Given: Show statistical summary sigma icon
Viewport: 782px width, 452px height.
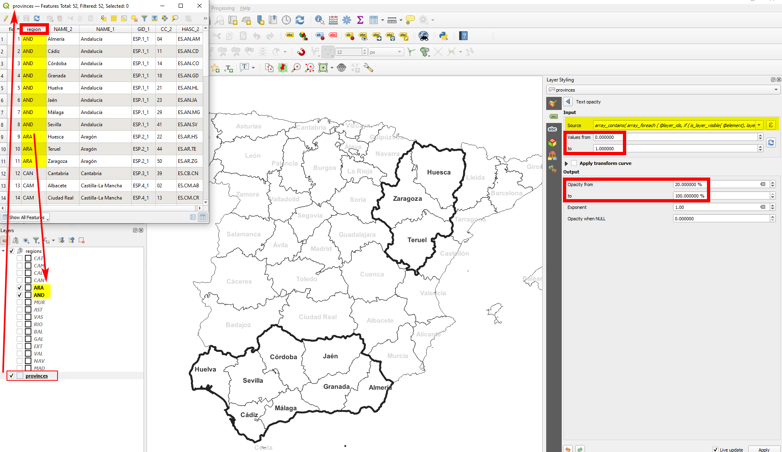Looking at the screenshot, I should [360, 20].
